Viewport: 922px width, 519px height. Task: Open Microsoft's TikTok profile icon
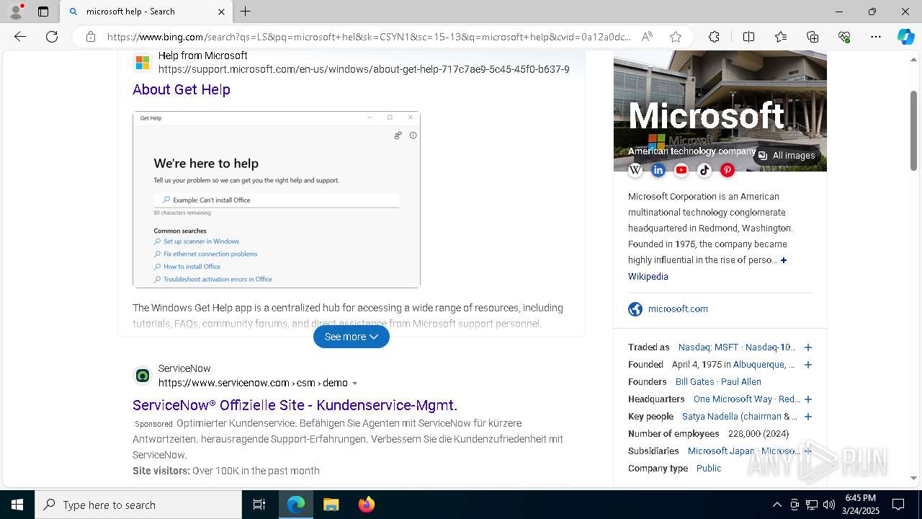704,170
